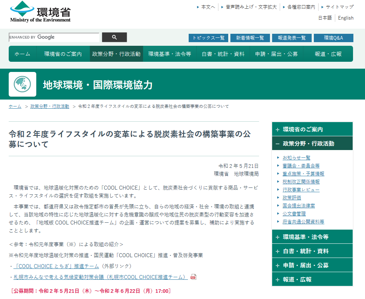Expand the 申請・届出・公募 sidebar section
Screen dimensions: 365x299
[312, 265]
